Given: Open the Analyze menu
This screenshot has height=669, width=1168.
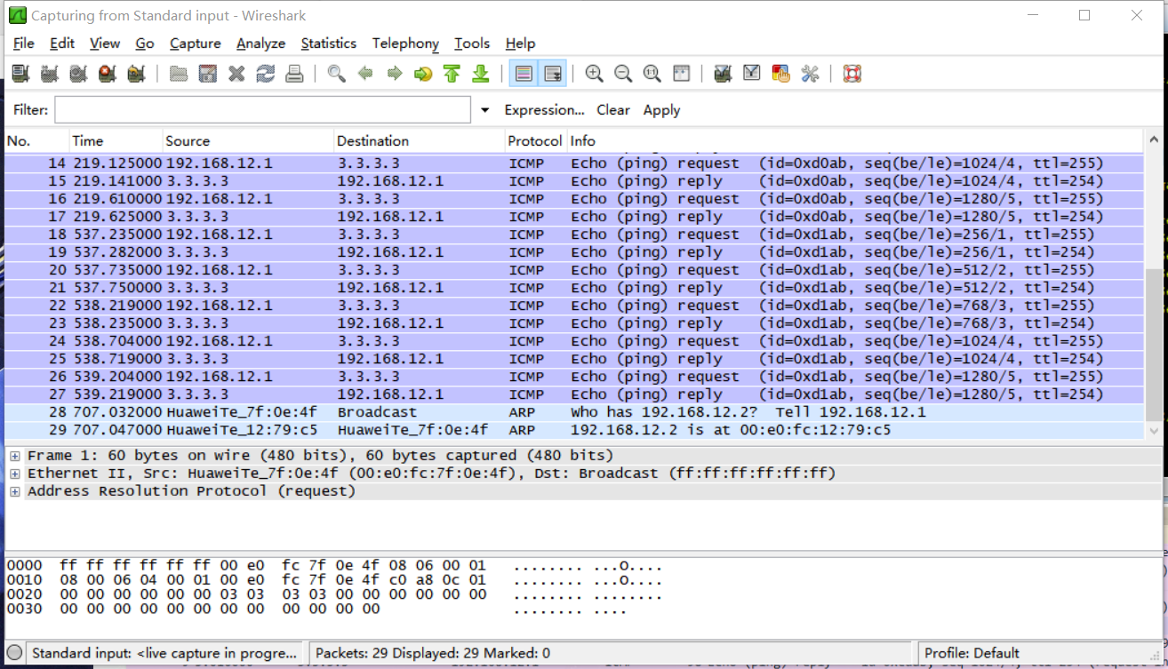Looking at the screenshot, I should coord(261,44).
